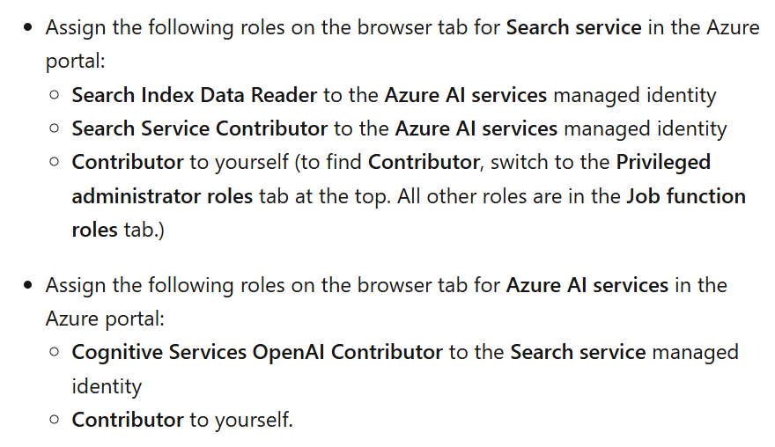Click the word portal: under the first bullet

point(75,62)
